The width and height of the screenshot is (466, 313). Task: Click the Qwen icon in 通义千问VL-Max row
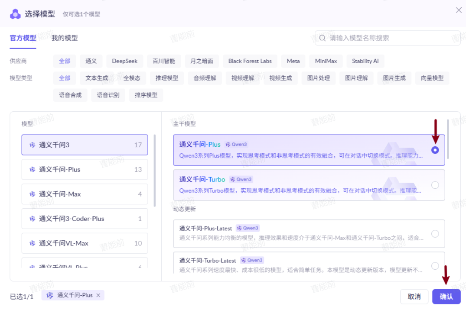(x=32, y=243)
